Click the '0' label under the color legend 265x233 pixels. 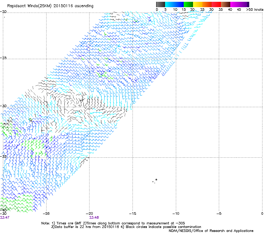(157, 10)
